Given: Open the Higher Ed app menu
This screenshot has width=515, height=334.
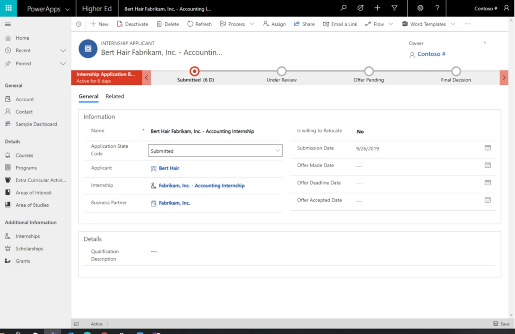Looking at the screenshot, I should coord(97,8).
